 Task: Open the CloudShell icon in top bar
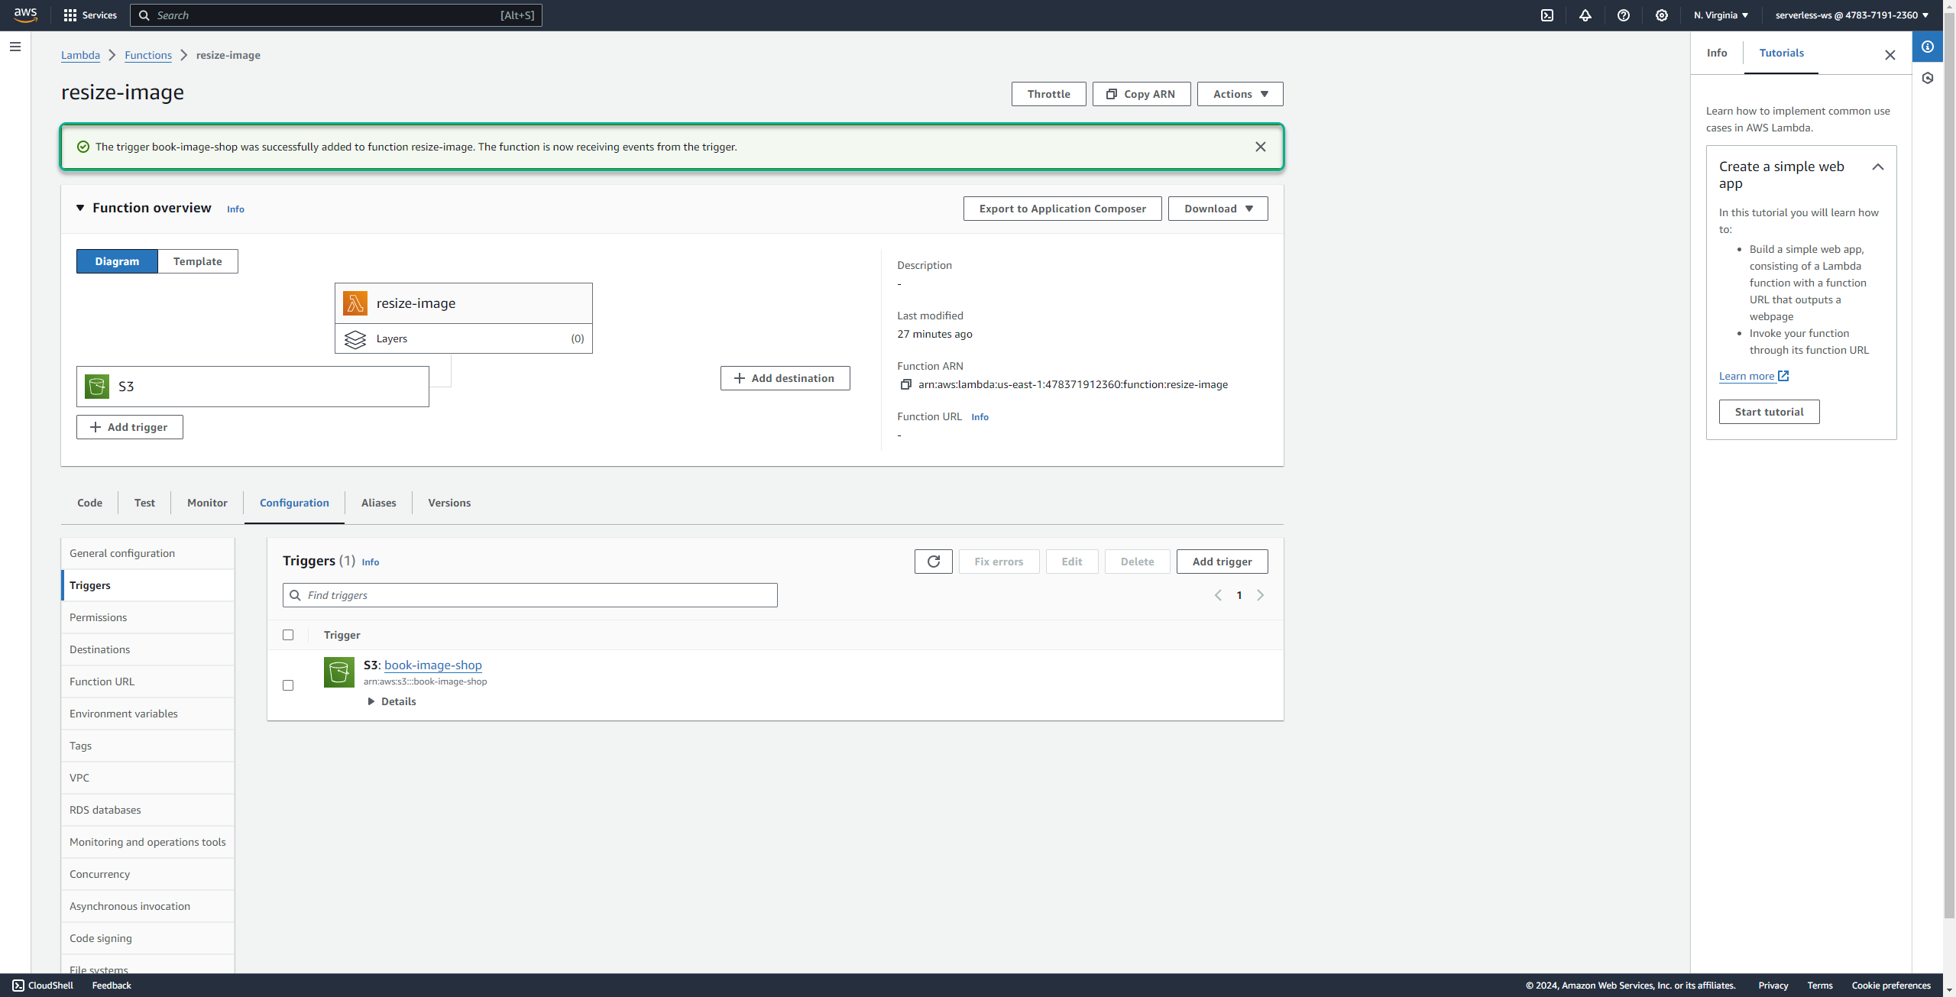[x=1547, y=15]
